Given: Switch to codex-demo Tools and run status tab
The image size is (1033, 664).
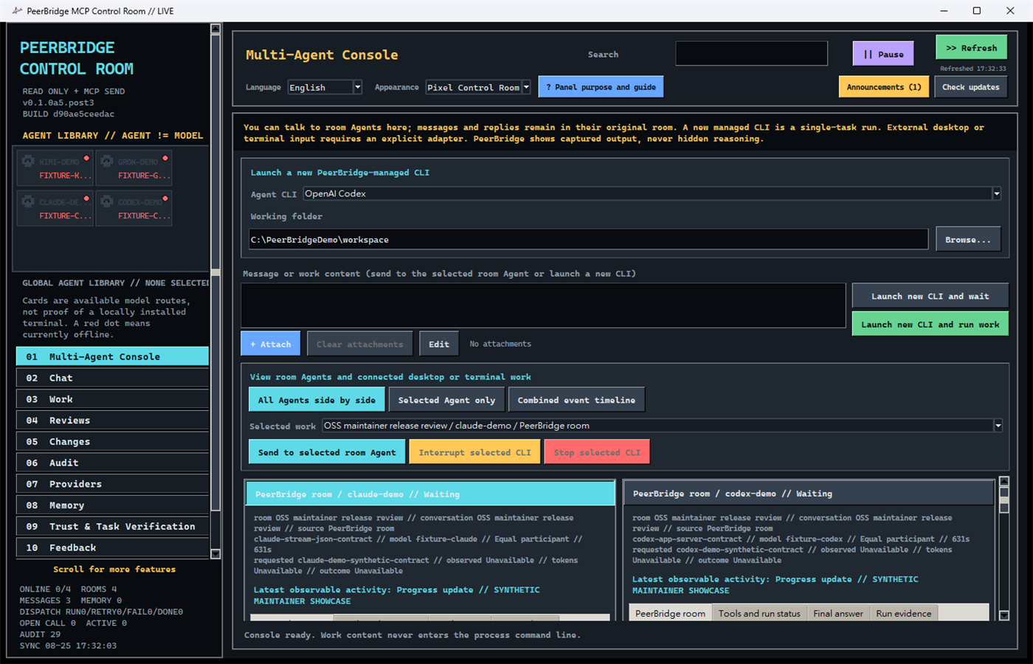Looking at the screenshot, I should tap(759, 613).
